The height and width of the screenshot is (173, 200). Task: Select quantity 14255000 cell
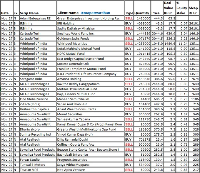(x=142, y=44)
